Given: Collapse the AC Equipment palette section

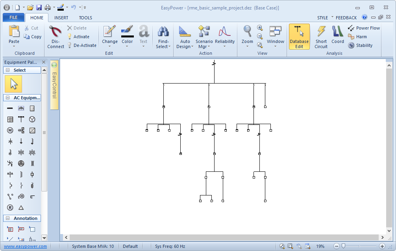Looking at the screenshot, I should pyautogui.click(x=7, y=98).
